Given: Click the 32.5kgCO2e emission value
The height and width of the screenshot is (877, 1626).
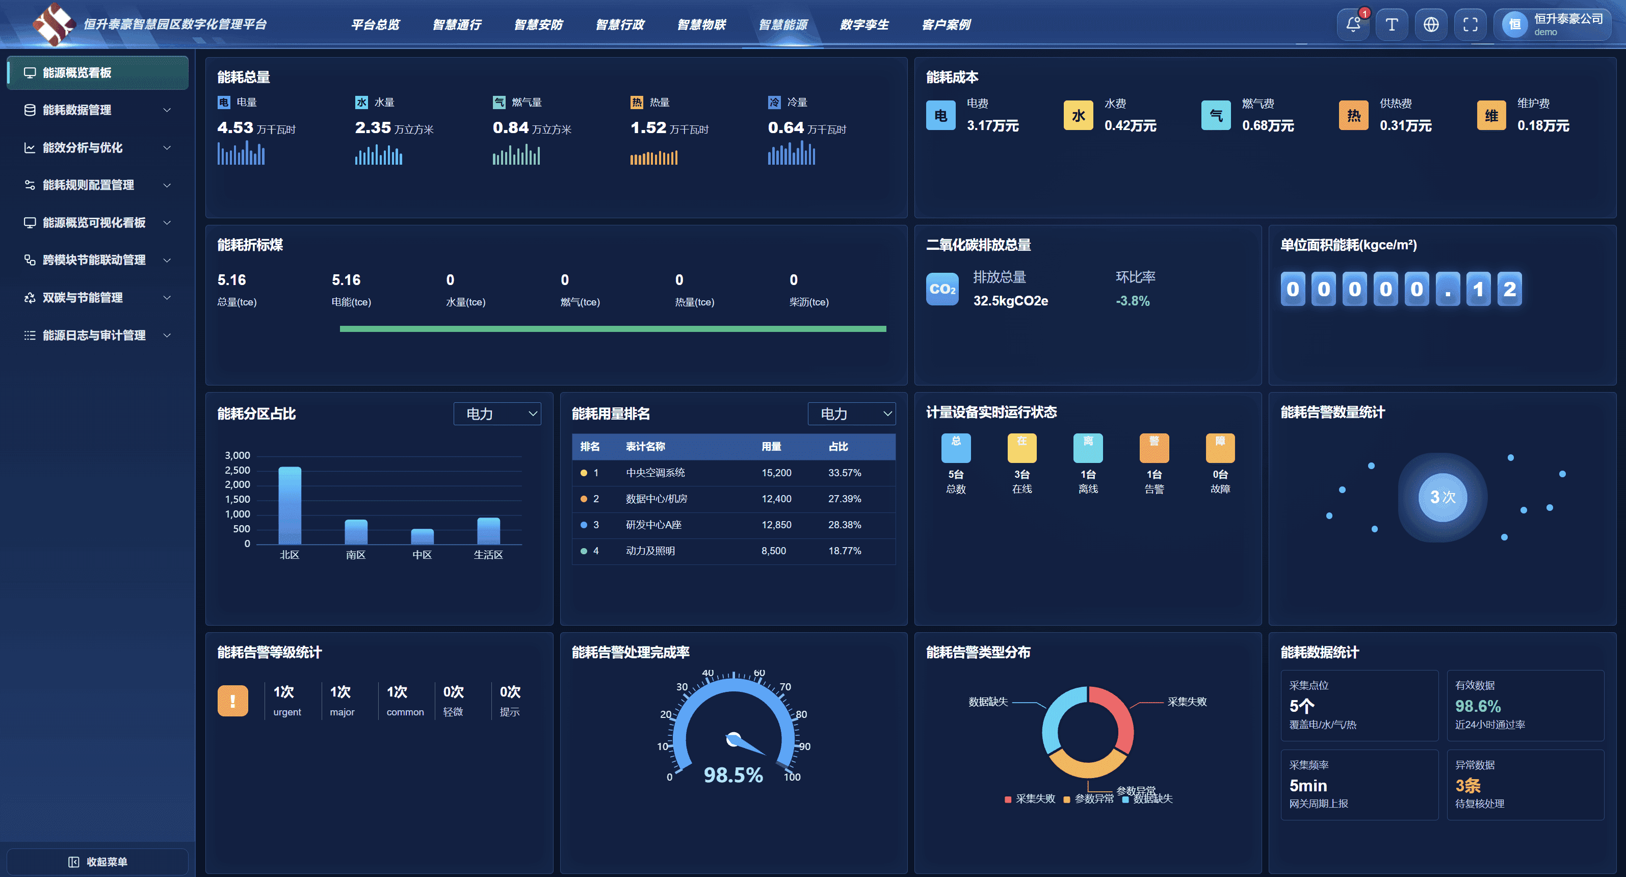Looking at the screenshot, I should click(1011, 300).
